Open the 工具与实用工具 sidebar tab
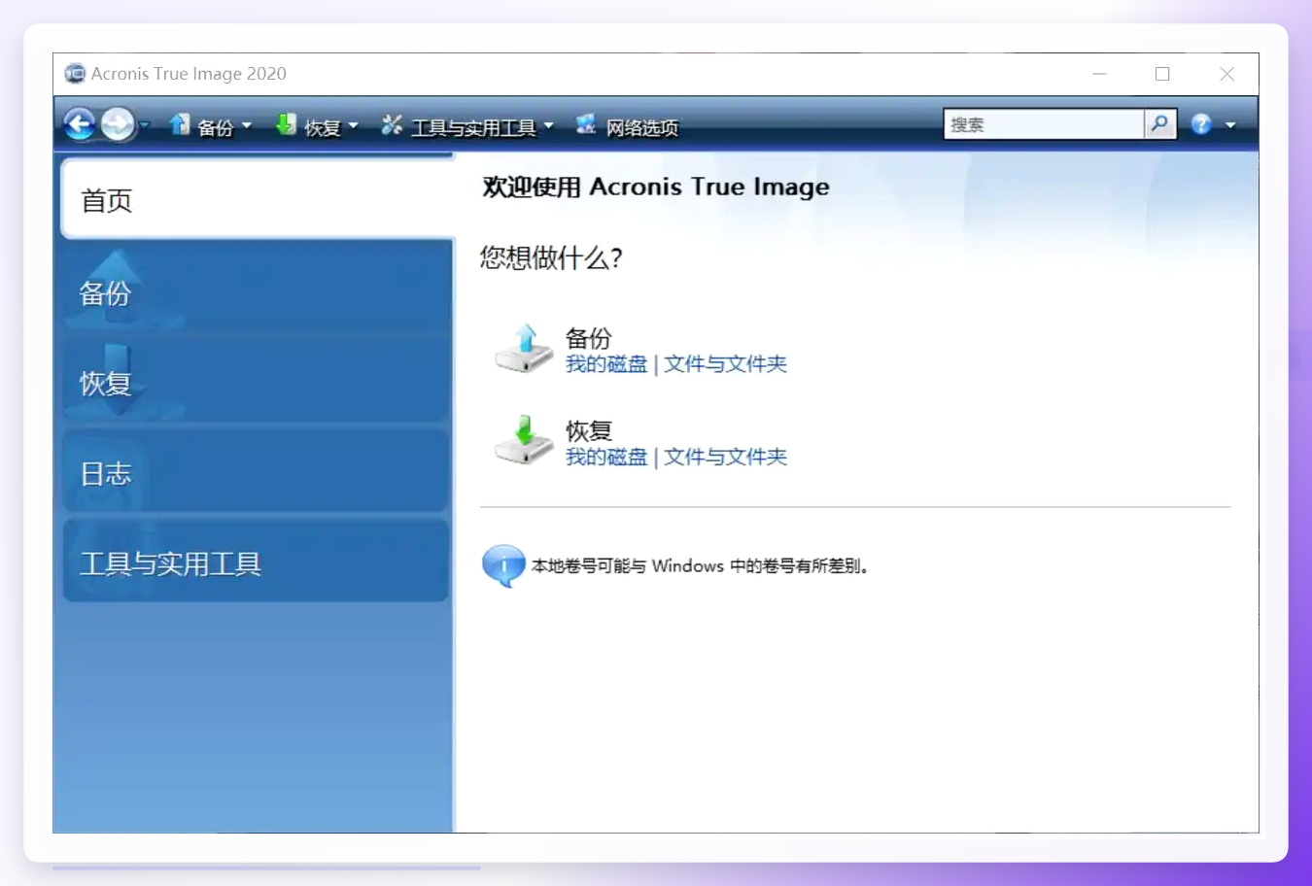1312x886 pixels. (256, 562)
